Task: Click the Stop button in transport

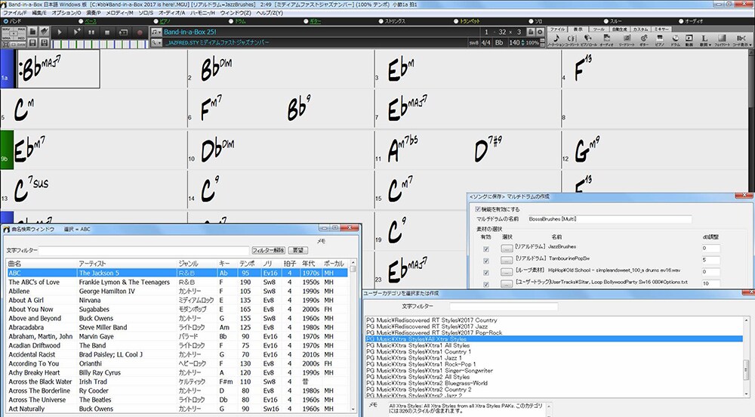Action: point(107,32)
